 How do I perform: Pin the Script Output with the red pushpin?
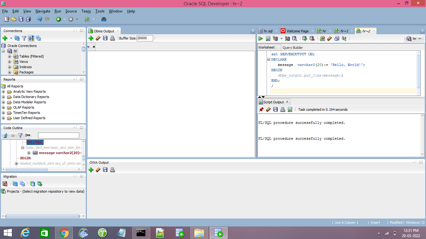pyautogui.click(x=261, y=110)
